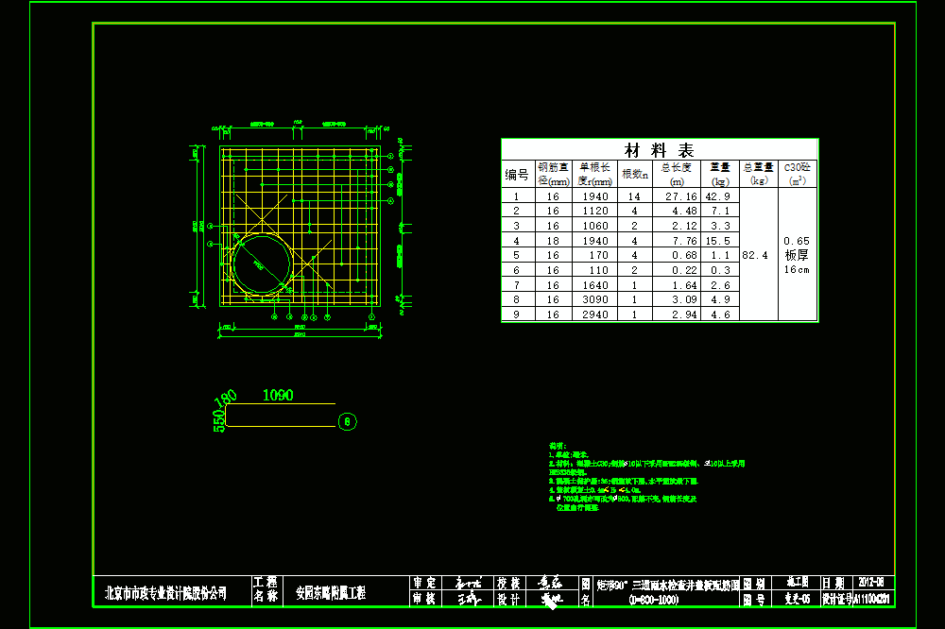Select the diameter cell showing 18
Image resolution: width=945 pixels, height=629 pixels.
tap(553, 241)
